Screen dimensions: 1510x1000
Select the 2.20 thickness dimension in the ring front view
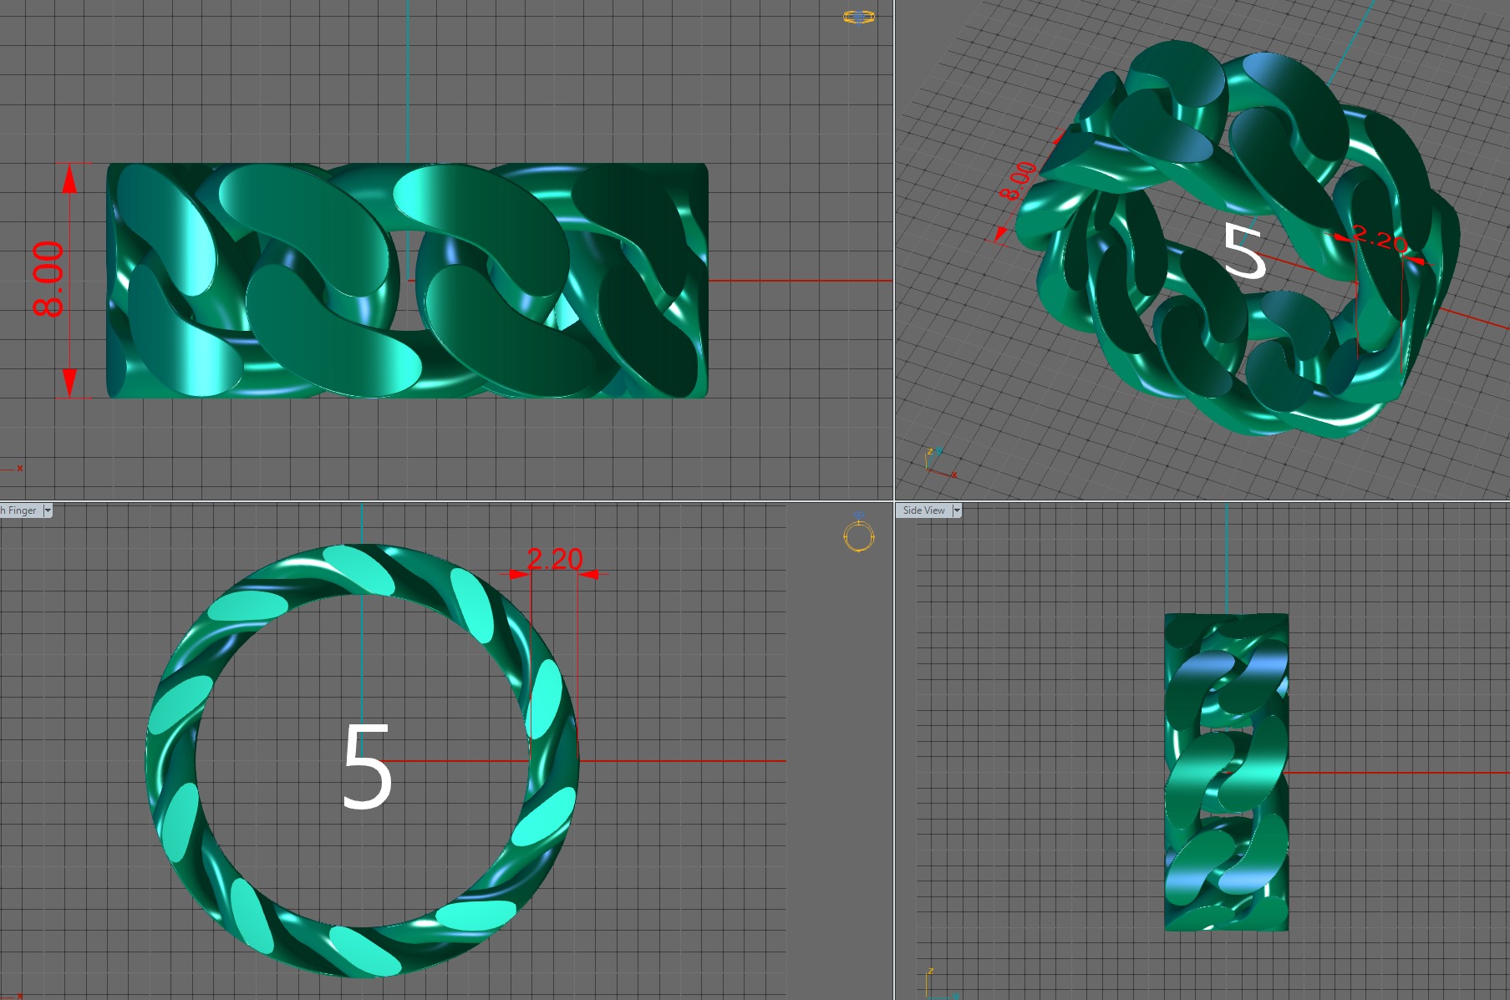pyautogui.click(x=555, y=559)
